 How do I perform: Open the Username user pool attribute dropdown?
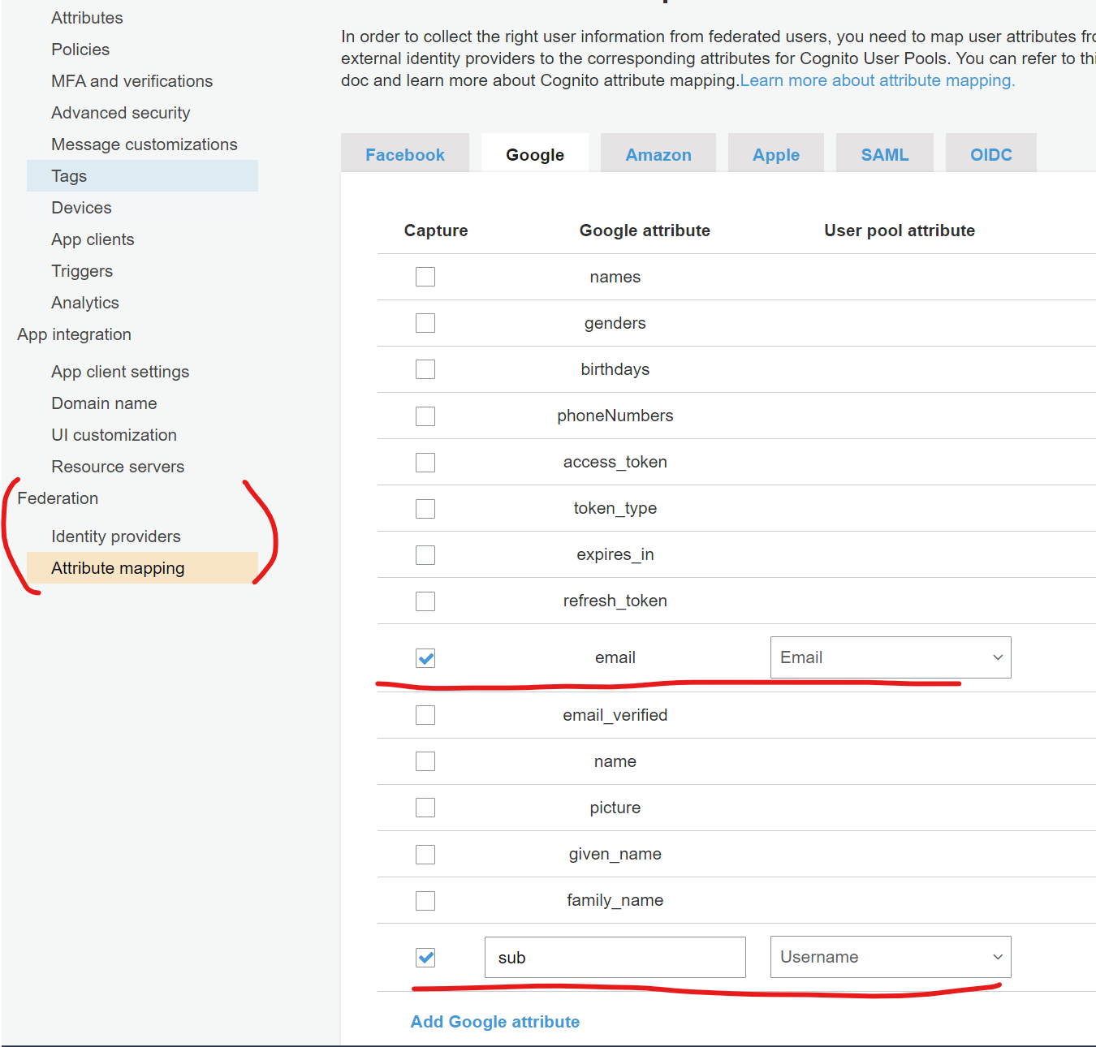[x=891, y=957]
